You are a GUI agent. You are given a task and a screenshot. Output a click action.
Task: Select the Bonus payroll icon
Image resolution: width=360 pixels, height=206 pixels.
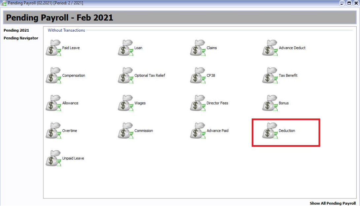click(270, 103)
